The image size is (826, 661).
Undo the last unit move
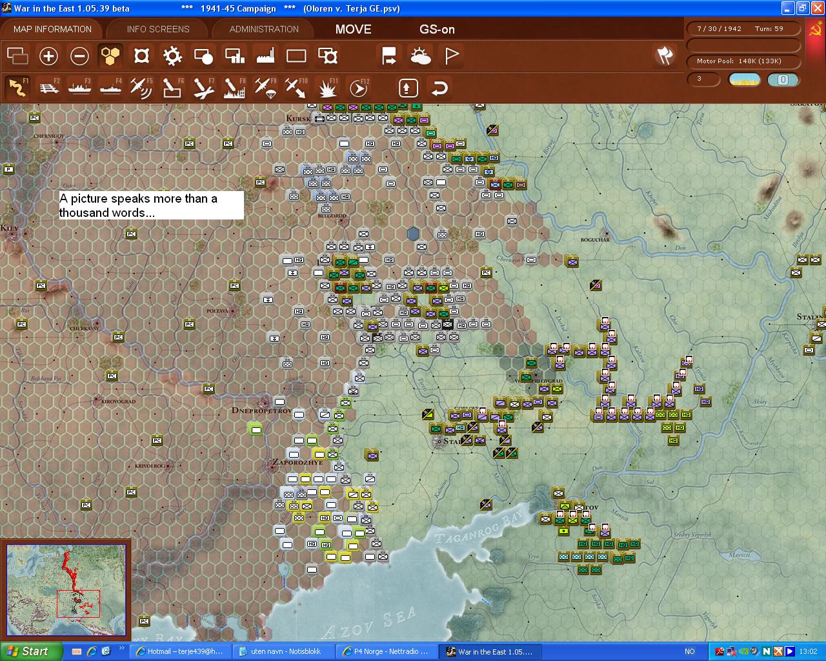(439, 86)
